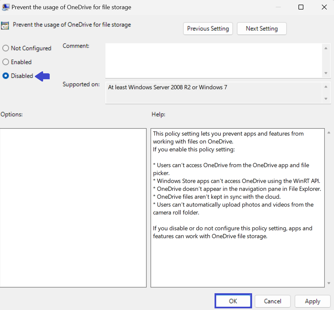
Task: Click the Supported on scroll down arrow
Action: pos(326,99)
